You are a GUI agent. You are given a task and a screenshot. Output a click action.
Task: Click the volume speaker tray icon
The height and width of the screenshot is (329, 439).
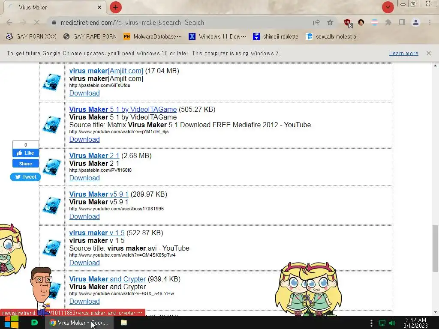pos(392,323)
